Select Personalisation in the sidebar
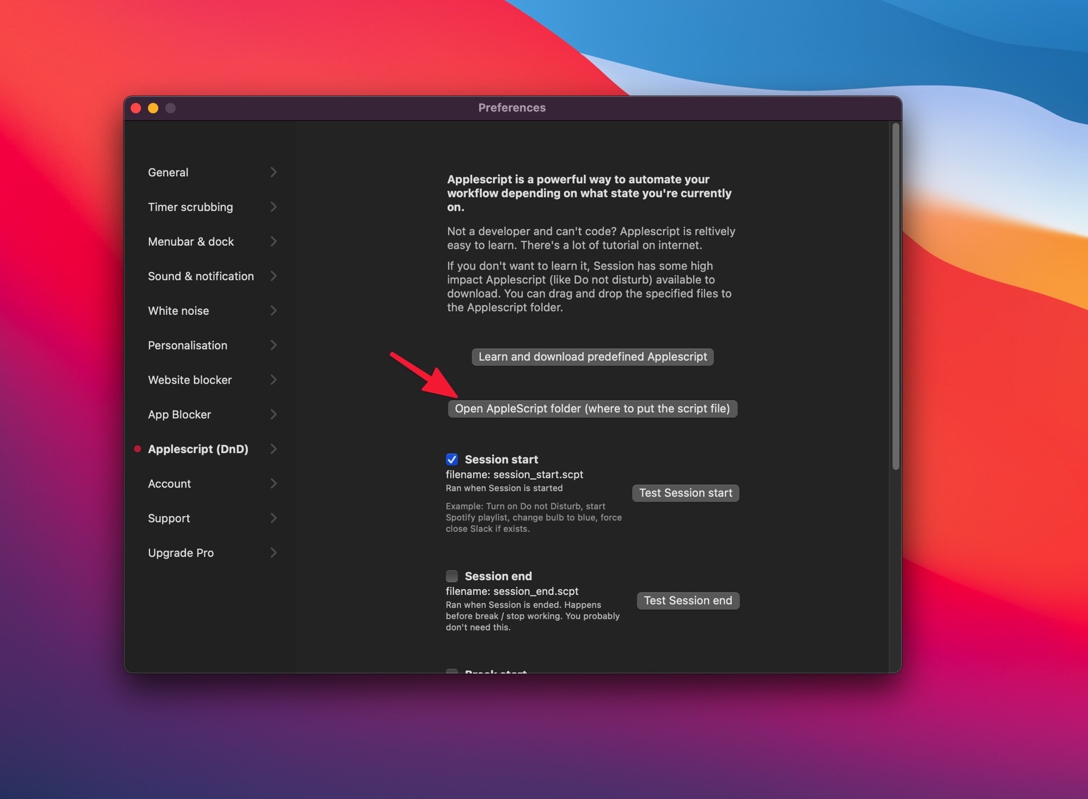Image resolution: width=1088 pixels, height=799 pixels. pos(187,345)
